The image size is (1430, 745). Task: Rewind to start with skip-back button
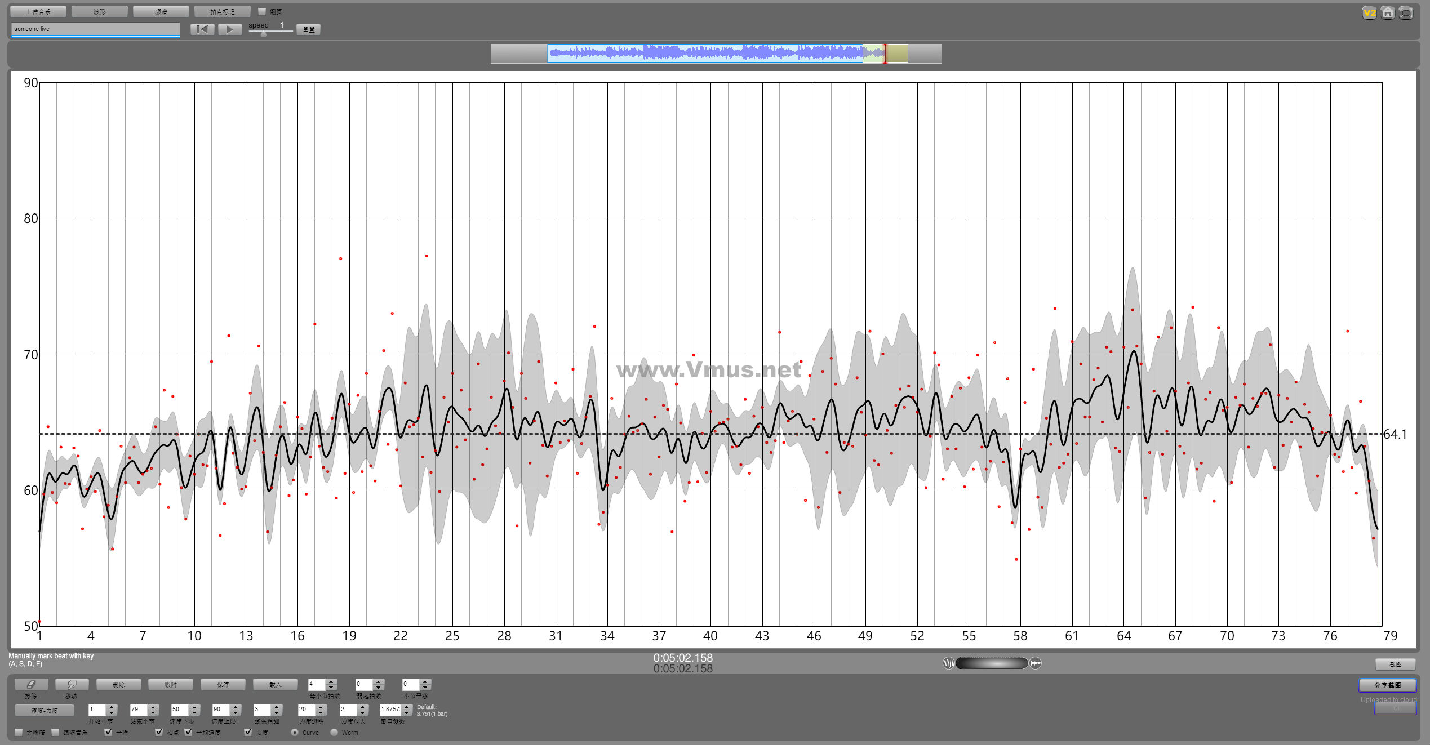pos(202,29)
